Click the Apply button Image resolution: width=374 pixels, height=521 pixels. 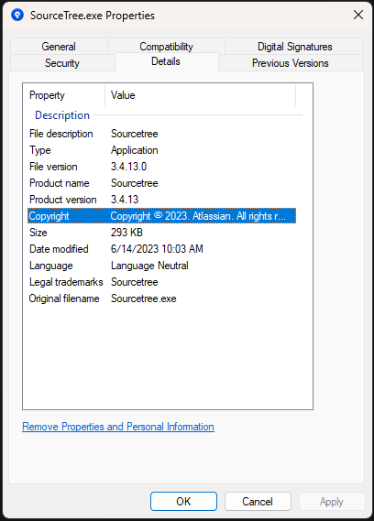click(x=332, y=502)
